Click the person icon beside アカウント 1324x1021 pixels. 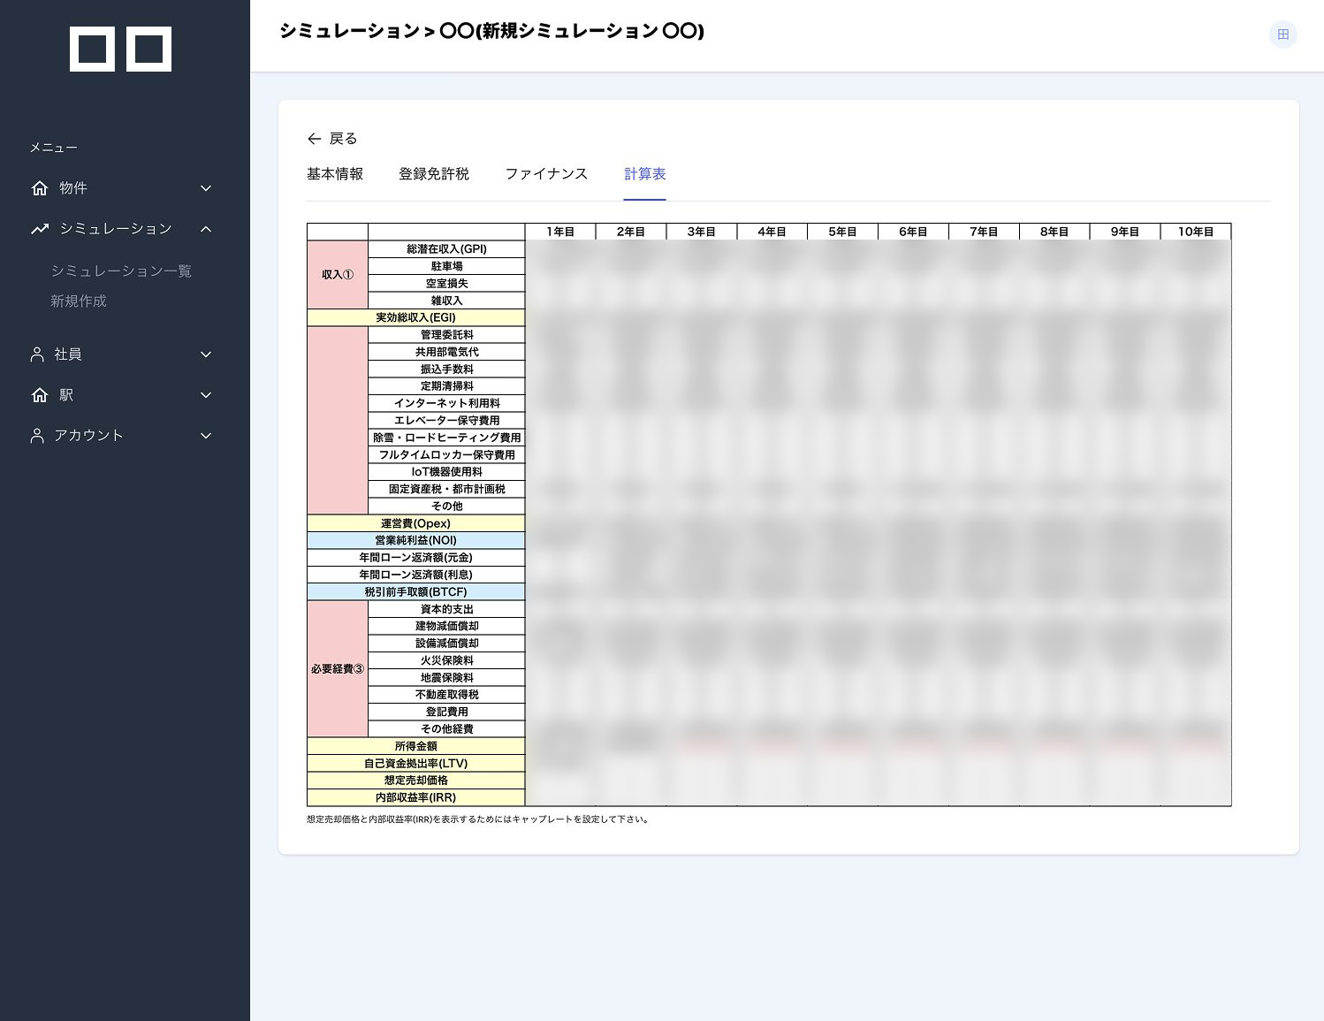pos(37,436)
